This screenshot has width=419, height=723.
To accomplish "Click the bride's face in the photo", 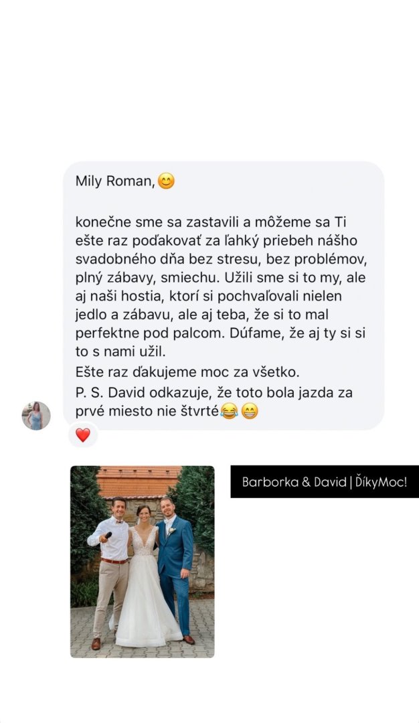I will (x=143, y=512).
